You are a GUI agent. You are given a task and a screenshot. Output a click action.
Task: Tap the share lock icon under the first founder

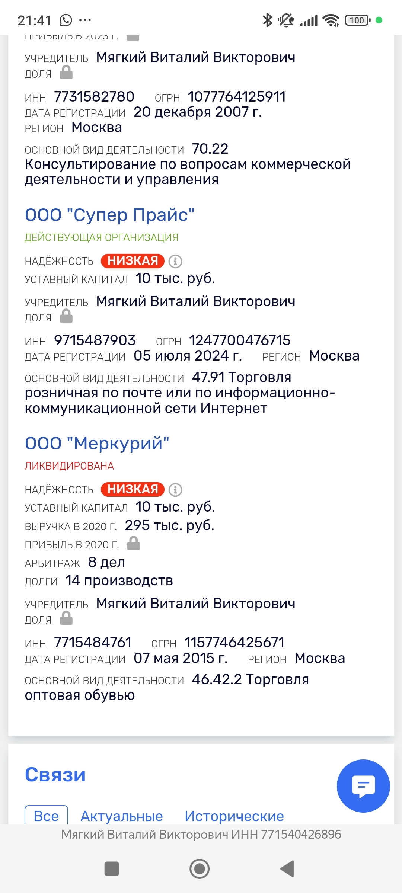point(66,73)
